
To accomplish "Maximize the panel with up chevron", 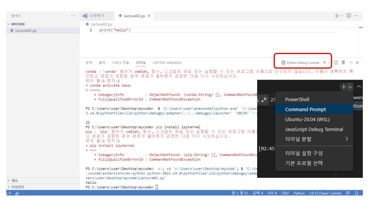I will (351, 62).
